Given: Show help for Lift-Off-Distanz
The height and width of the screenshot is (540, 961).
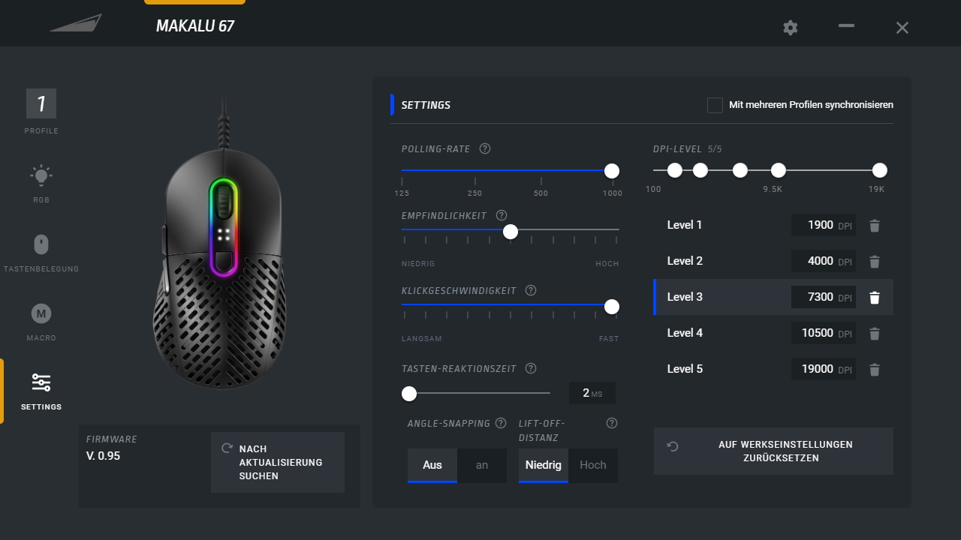Looking at the screenshot, I should [612, 423].
